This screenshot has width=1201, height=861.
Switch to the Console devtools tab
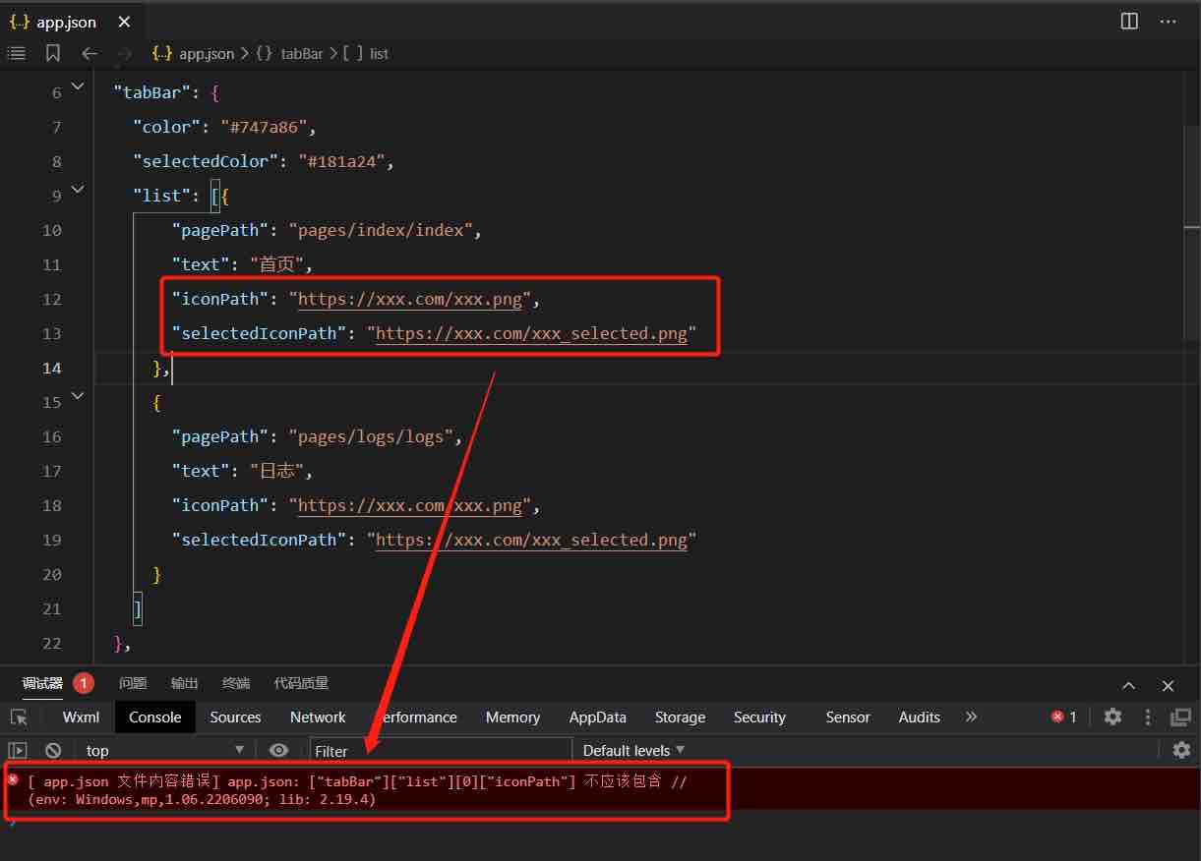point(155,717)
